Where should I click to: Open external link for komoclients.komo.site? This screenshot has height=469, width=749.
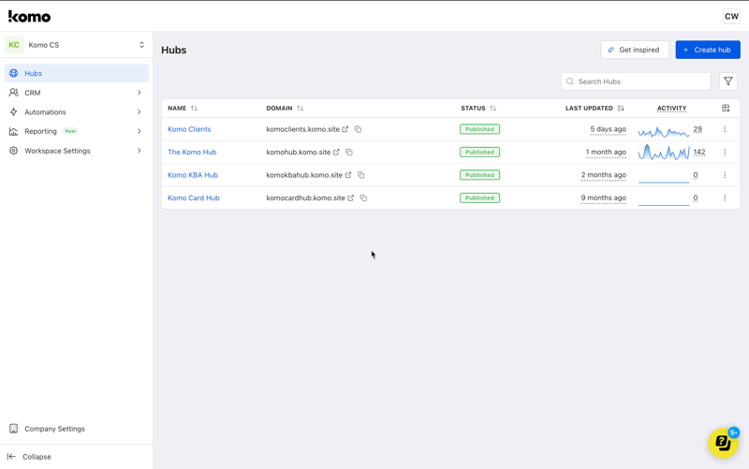pos(345,129)
